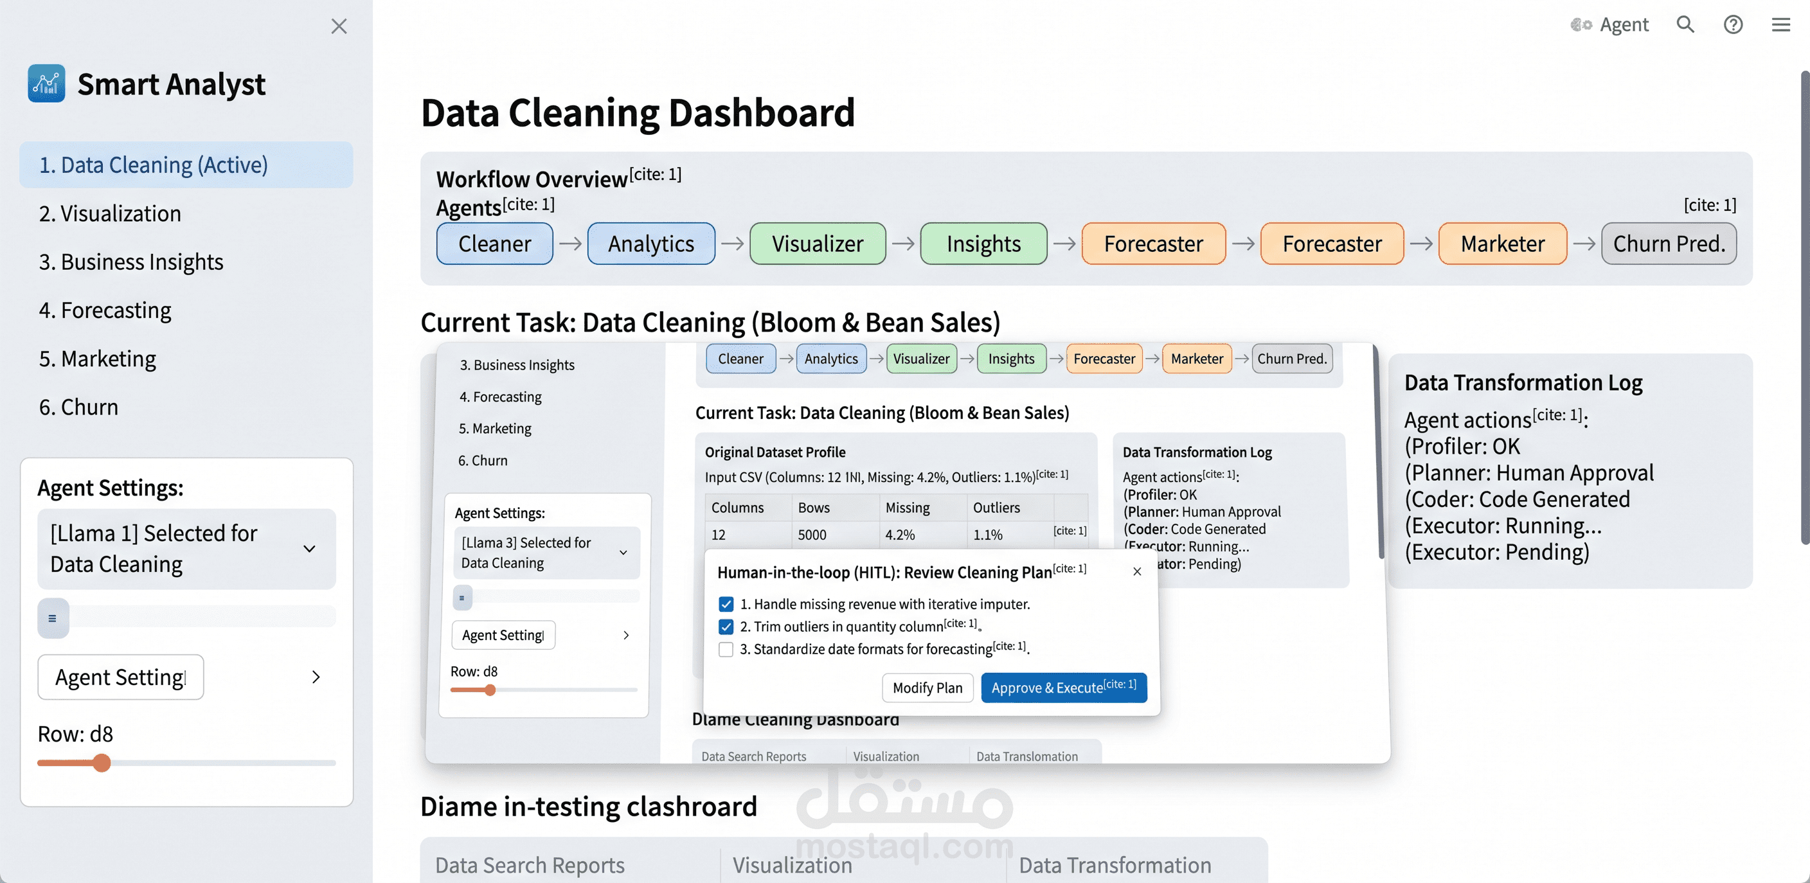Click the small Churn Pred. chip in inner panel
Viewport: 1810px width, 883px height.
pos(1291,358)
